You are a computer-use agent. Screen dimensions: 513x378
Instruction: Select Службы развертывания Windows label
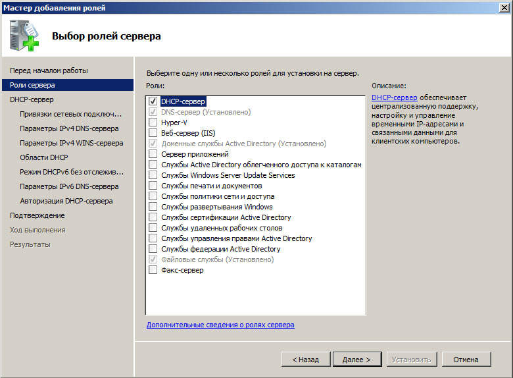[x=216, y=207]
